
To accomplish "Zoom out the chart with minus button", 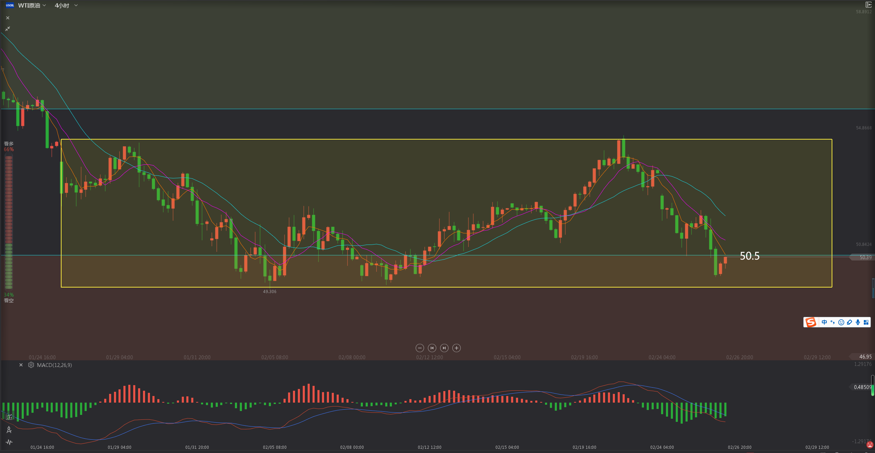I will pos(420,348).
